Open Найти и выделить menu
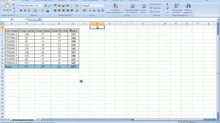Screen dimensions: 220x123 click(x=188, y=8)
